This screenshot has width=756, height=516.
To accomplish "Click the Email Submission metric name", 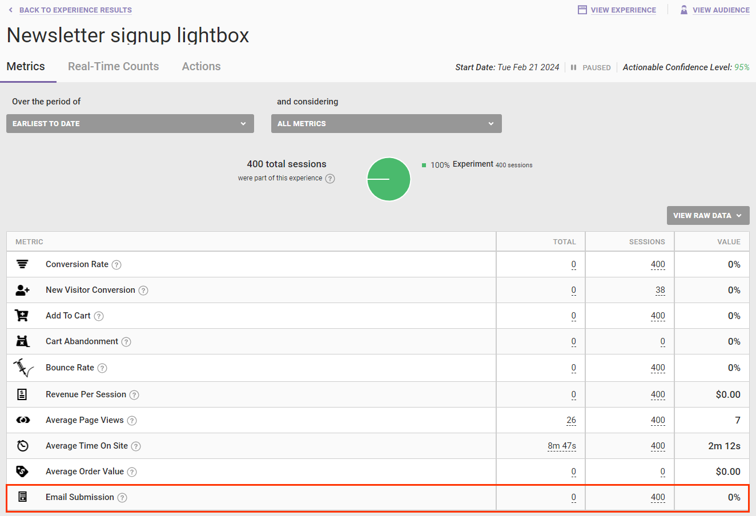I will (80, 497).
